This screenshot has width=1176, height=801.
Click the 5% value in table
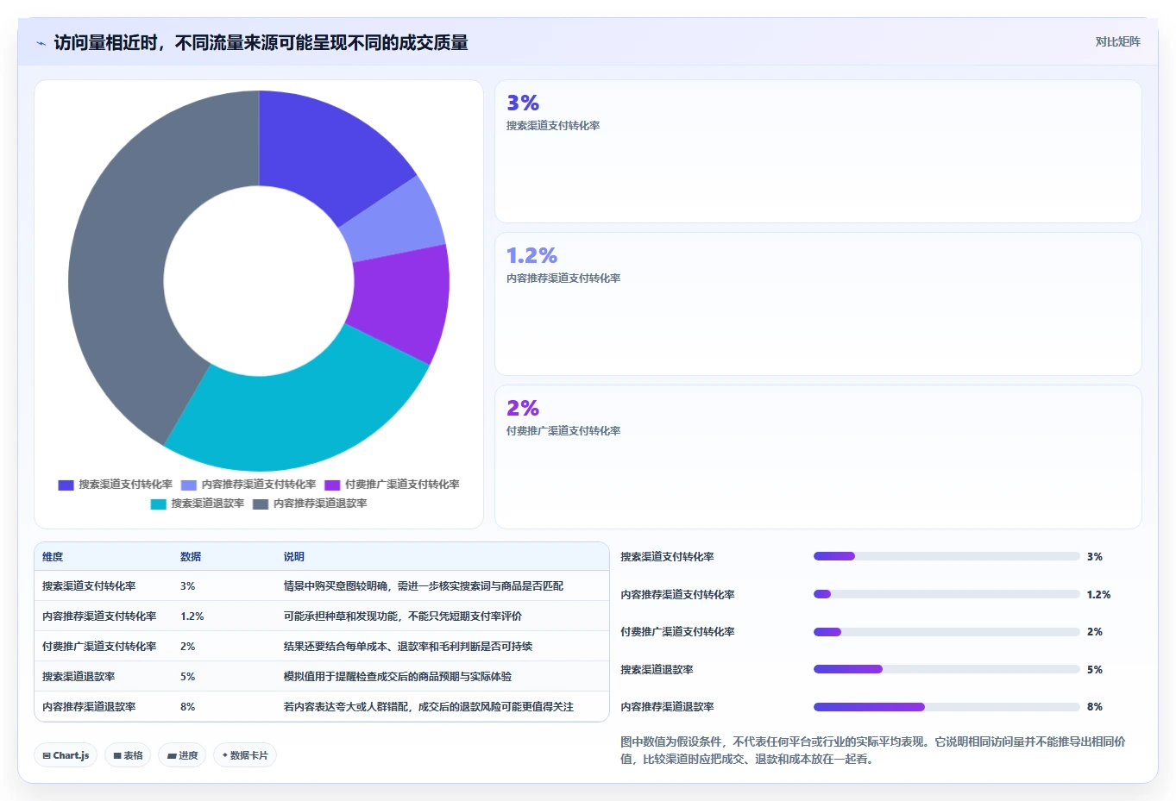coord(187,677)
